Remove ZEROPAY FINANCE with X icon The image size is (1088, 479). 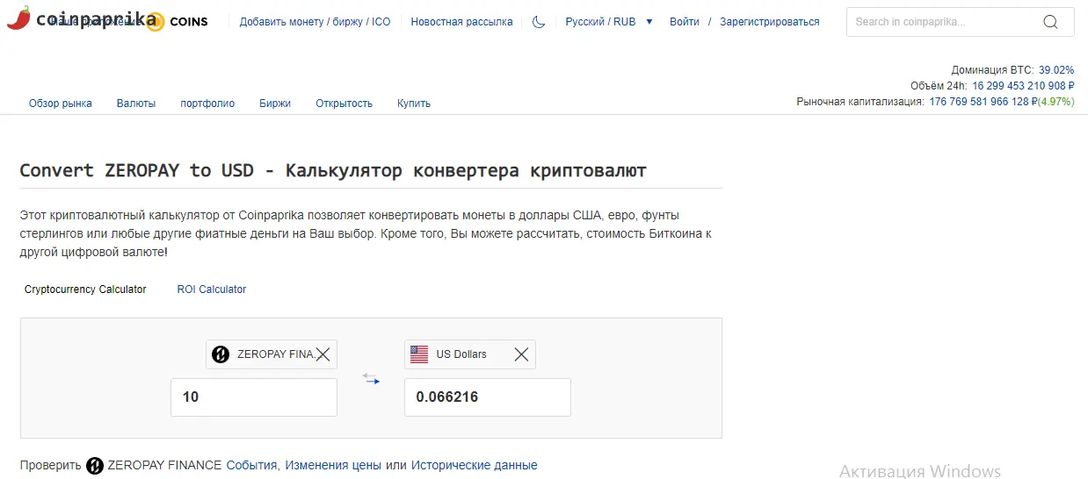point(323,354)
